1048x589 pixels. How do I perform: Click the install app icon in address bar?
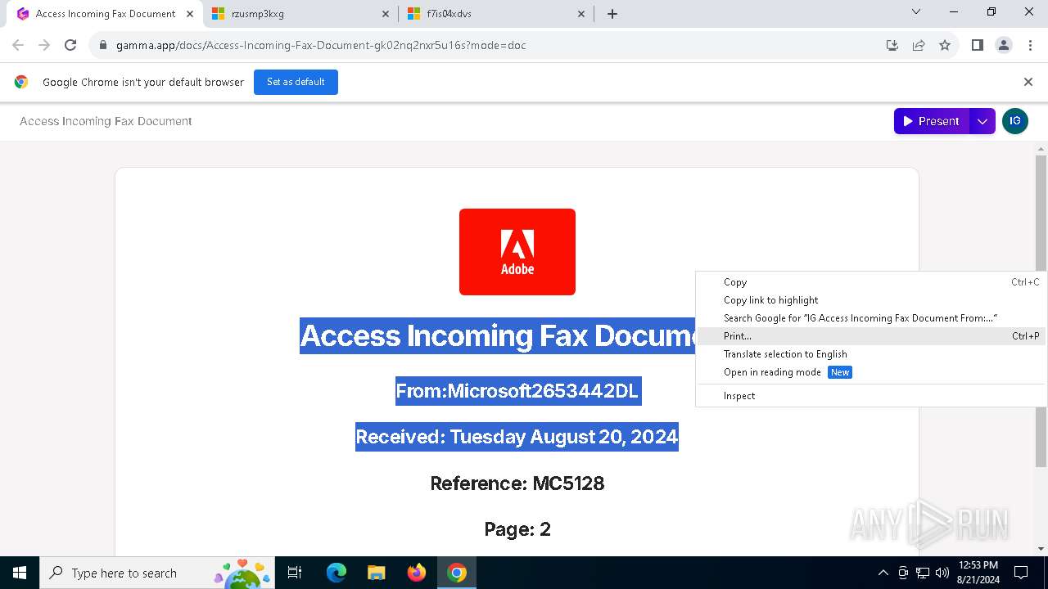pos(892,45)
